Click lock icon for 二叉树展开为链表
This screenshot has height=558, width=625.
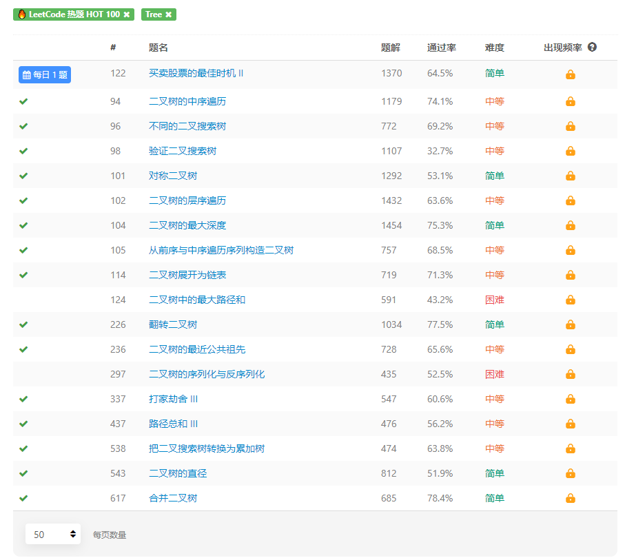pyautogui.click(x=571, y=275)
